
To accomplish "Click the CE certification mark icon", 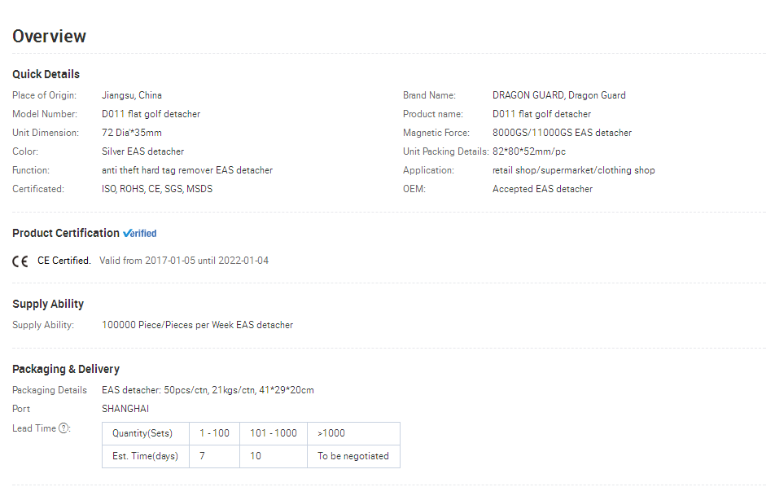I will click(20, 261).
